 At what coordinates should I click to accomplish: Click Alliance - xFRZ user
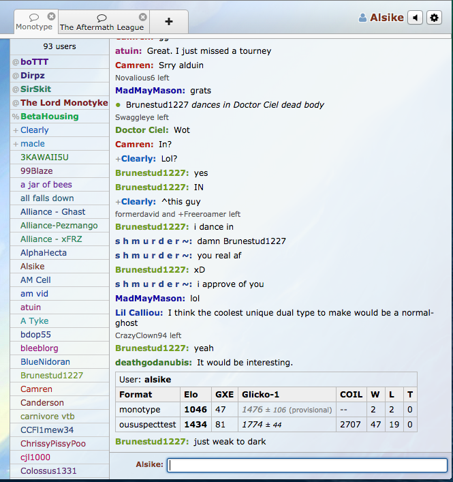point(60,239)
